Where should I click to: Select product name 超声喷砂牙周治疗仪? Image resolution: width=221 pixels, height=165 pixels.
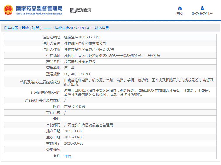click(80, 62)
